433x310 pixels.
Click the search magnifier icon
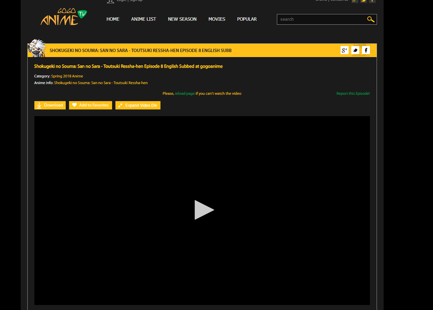[x=371, y=19]
